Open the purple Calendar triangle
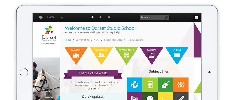 point(152,54)
